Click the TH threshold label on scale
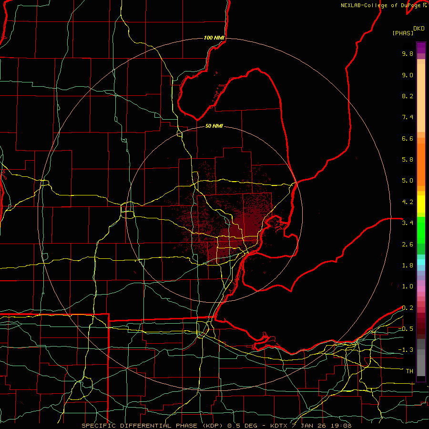This screenshot has width=429, height=429. (x=409, y=371)
